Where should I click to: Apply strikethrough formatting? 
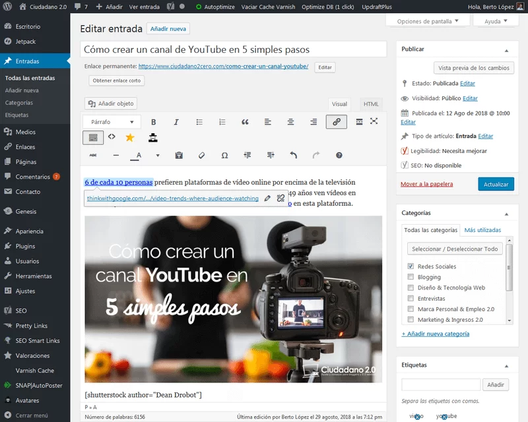pyautogui.click(x=93, y=155)
